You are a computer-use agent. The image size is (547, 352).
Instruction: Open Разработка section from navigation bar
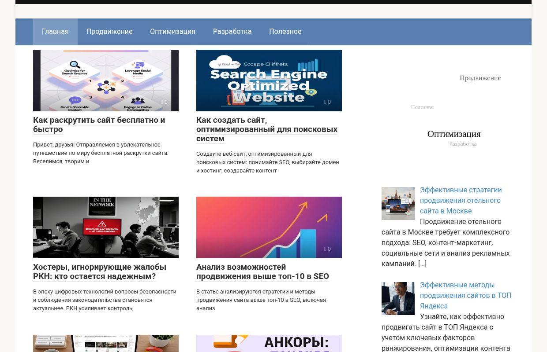click(232, 32)
